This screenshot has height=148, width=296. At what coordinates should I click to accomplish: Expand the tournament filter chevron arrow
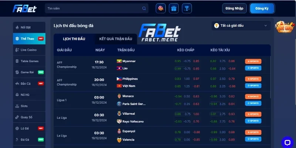266,26
